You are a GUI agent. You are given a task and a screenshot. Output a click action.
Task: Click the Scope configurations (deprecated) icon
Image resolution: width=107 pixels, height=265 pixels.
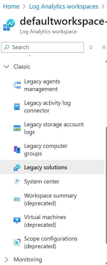point(17,242)
